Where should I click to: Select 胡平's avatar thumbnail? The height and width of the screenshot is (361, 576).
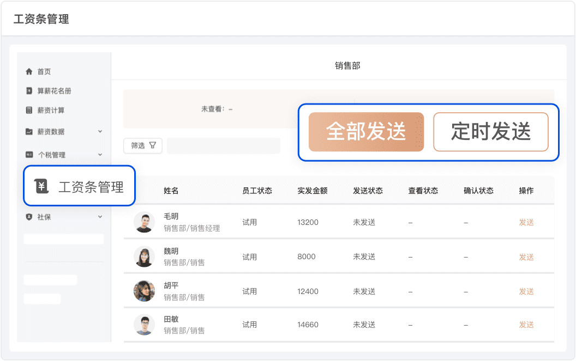tap(144, 291)
